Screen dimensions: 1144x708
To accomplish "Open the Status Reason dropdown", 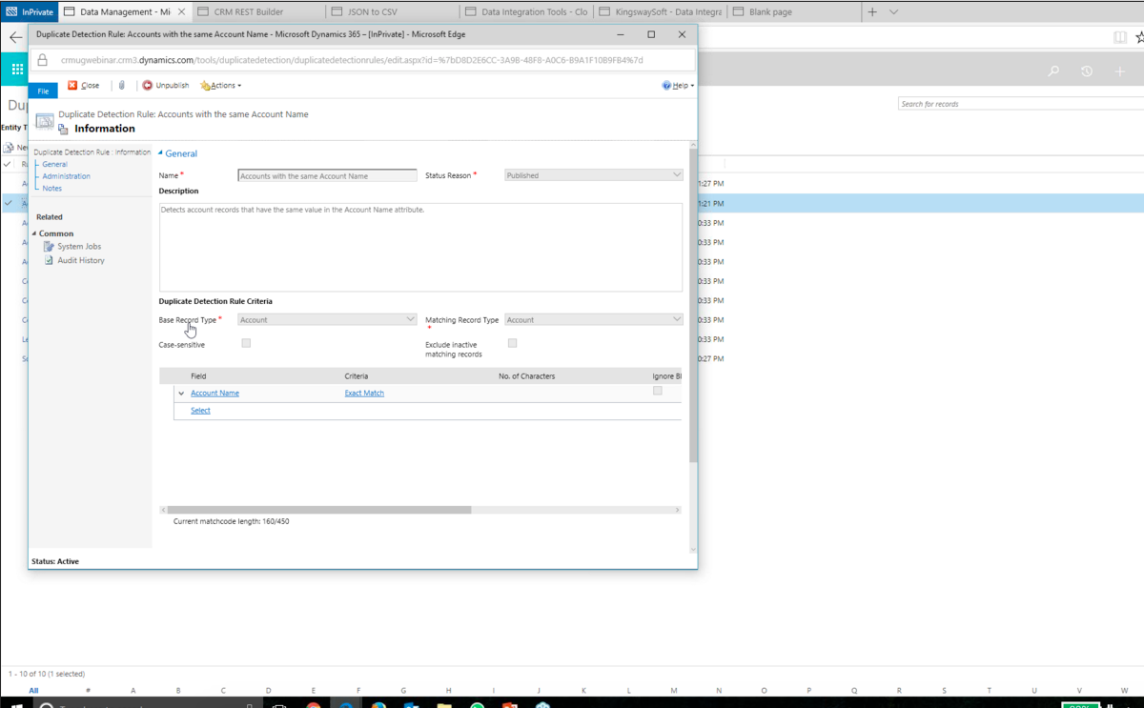I will [593, 175].
